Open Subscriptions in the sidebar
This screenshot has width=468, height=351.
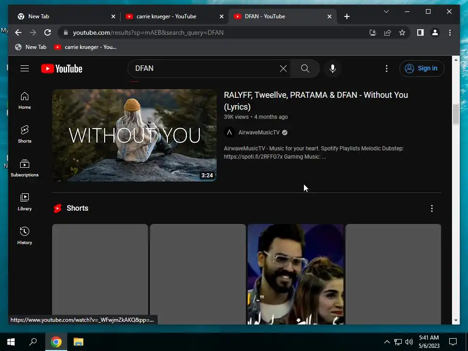pos(25,168)
